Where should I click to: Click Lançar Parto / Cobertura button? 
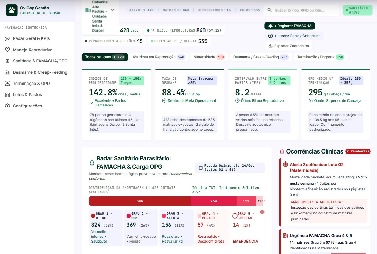[294, 36]
